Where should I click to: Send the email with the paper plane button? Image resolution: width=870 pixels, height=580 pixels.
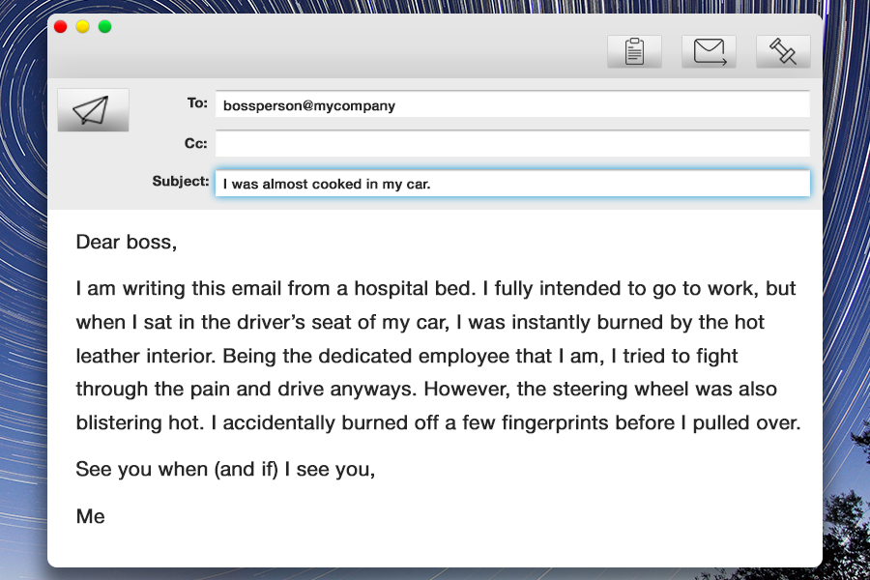[93, 110]
